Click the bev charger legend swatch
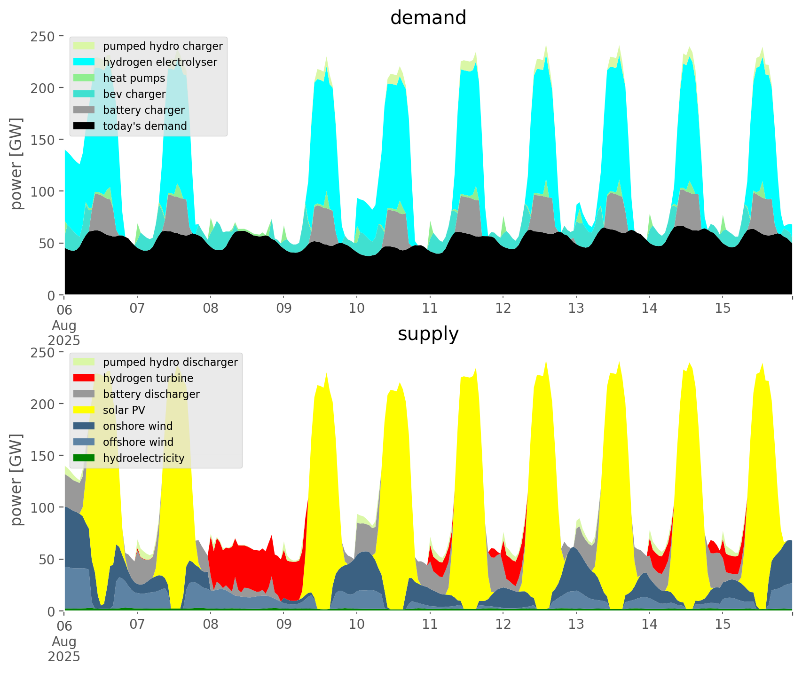The width and height of the screenshot is (802, 673). (85, 94)
